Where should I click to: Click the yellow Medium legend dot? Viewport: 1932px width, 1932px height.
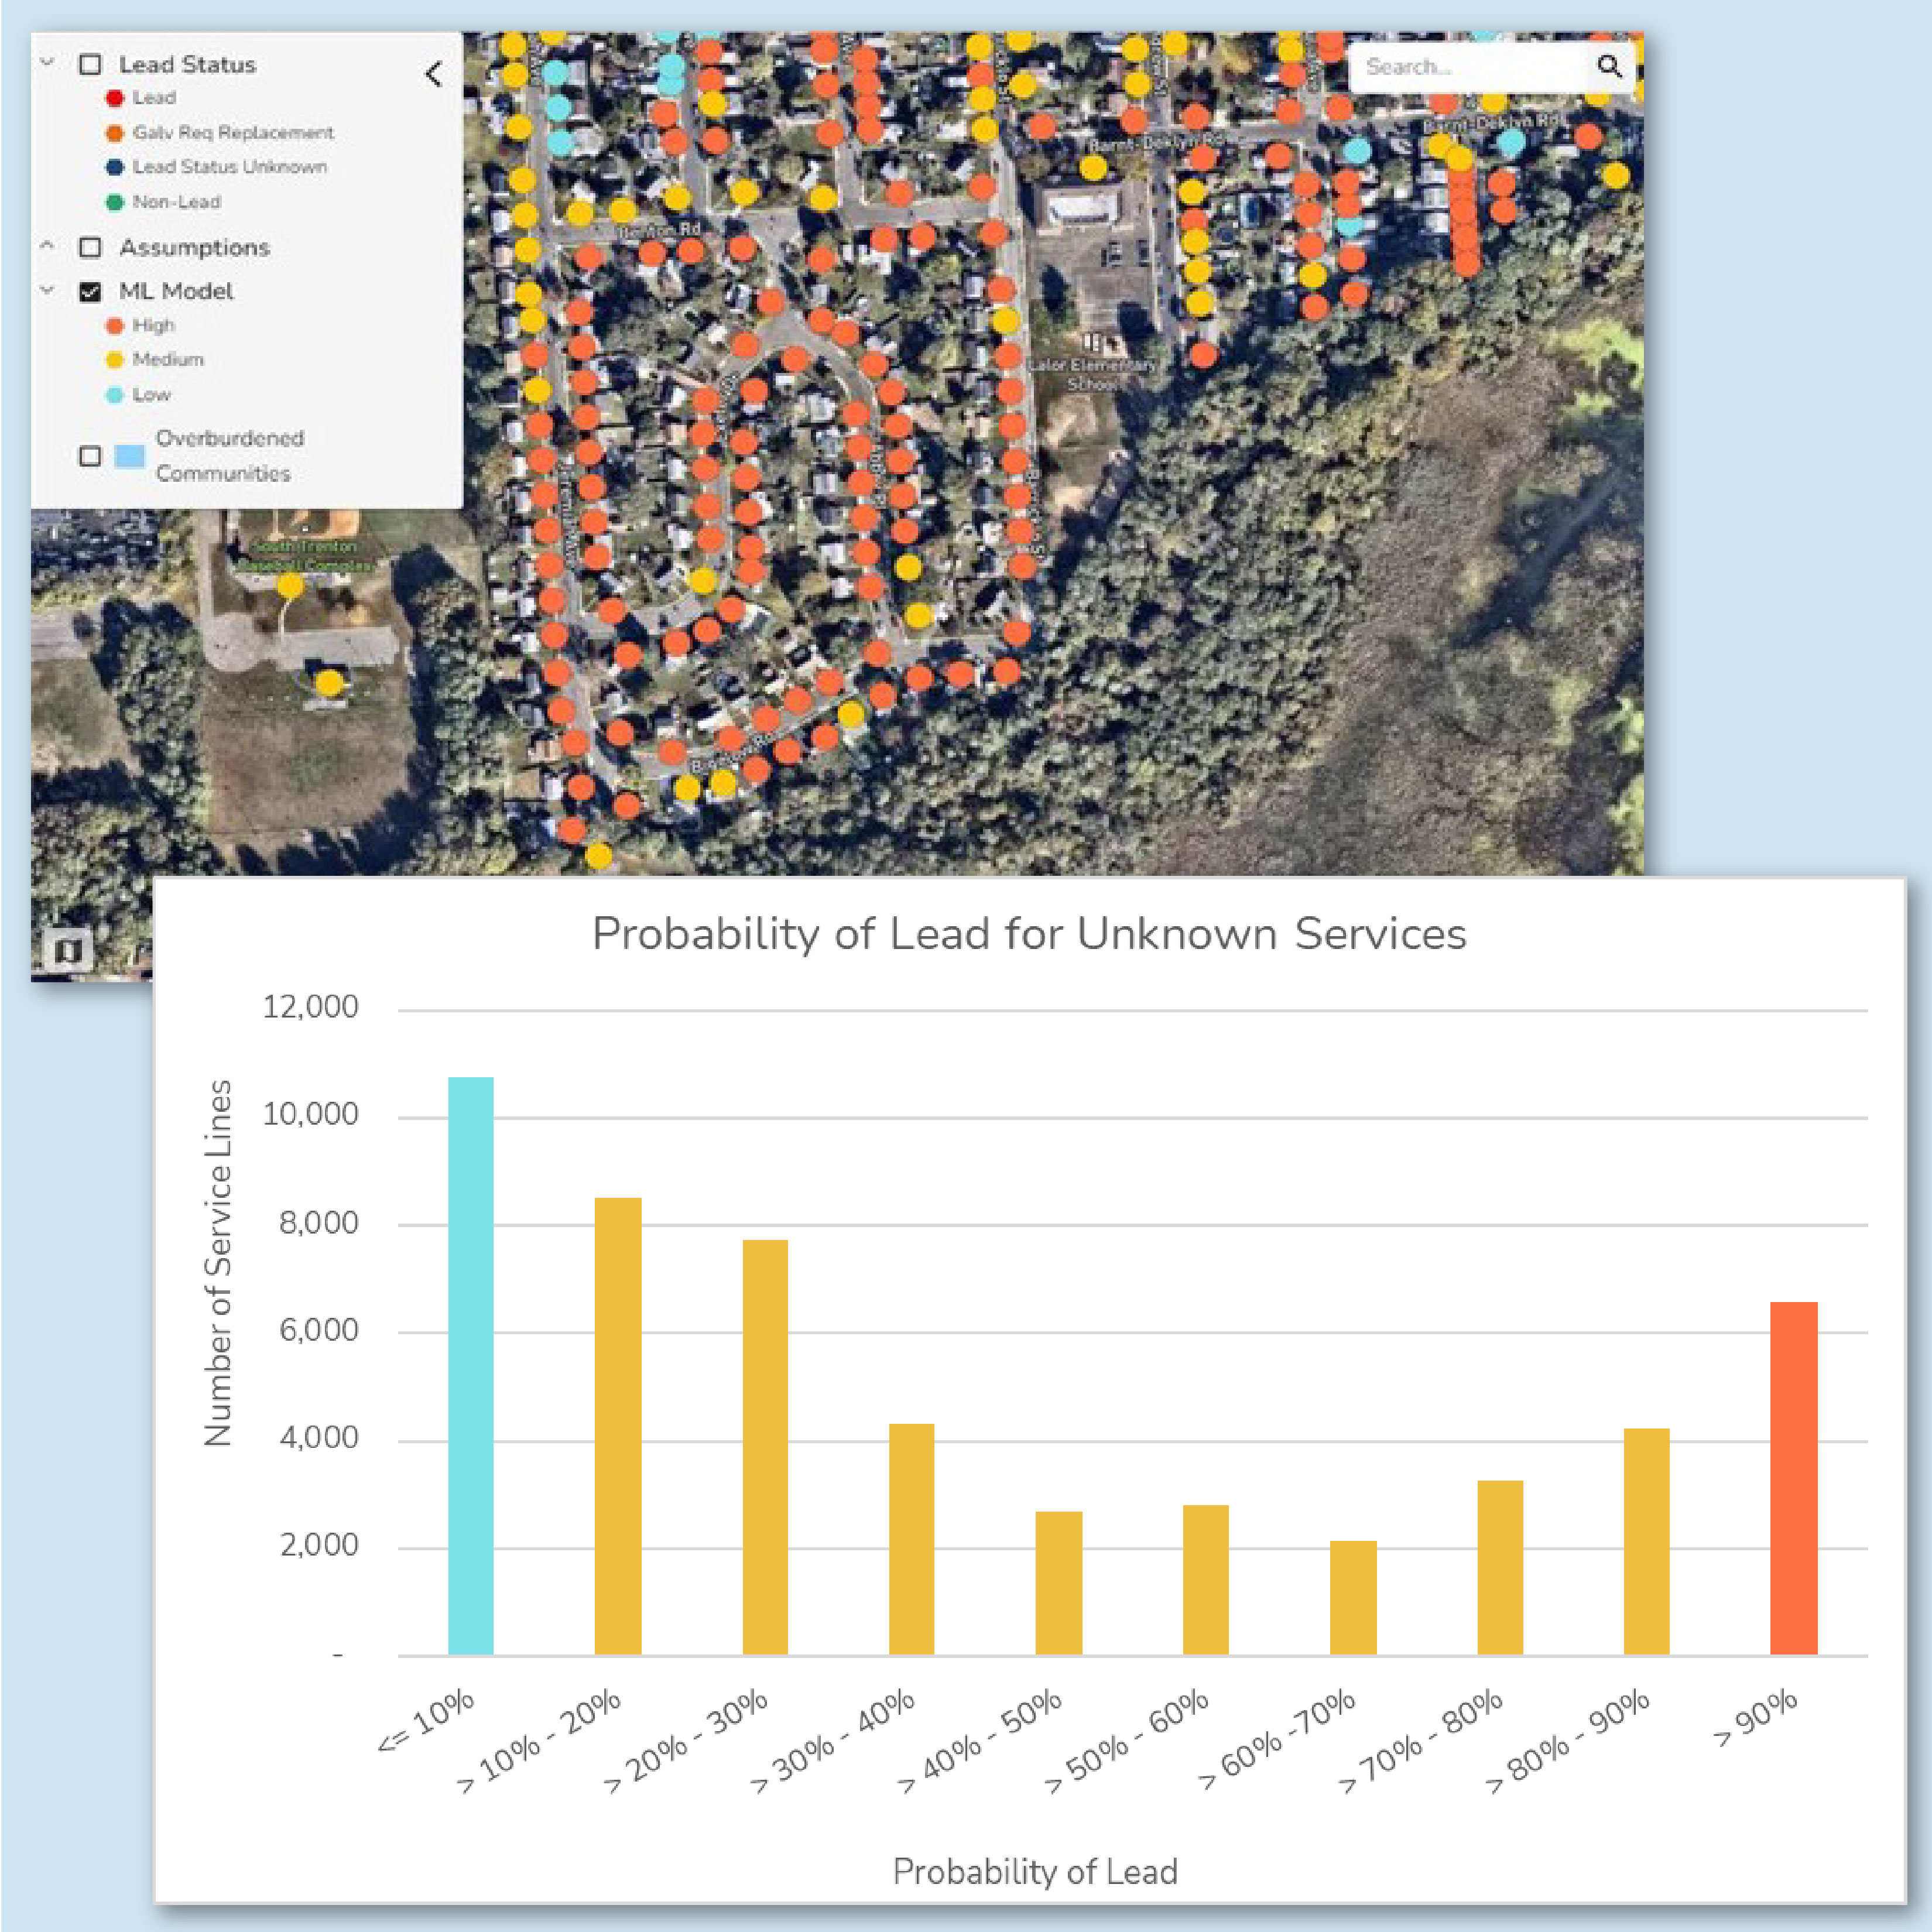(x=114, y=360)
